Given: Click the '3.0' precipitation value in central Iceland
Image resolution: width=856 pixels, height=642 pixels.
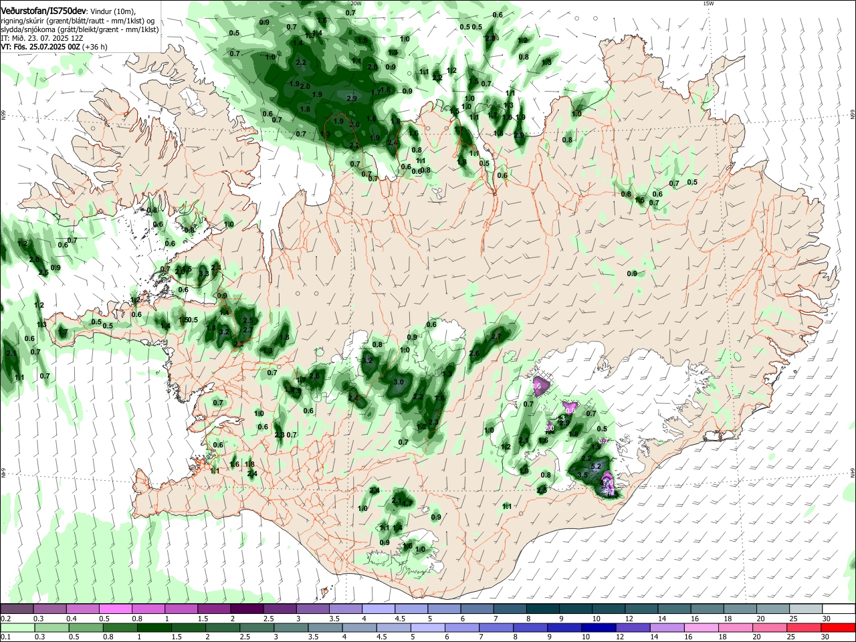Looking at the screenshot, I should [399, 382].
